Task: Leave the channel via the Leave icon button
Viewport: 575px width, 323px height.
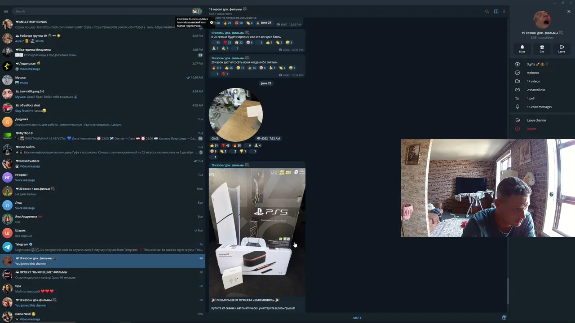Action: [562, 48]
